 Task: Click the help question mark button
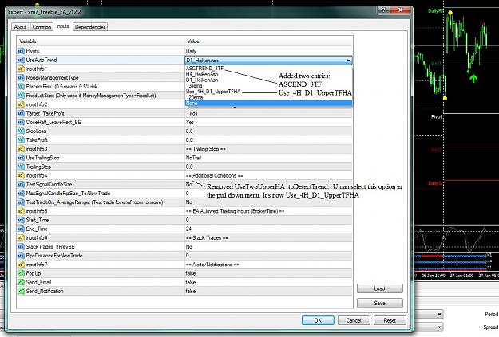tap(384, 10)
